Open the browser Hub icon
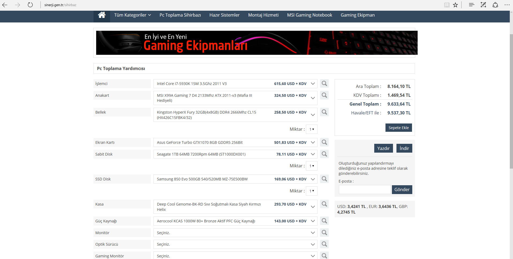Screen dimensions: 513x259 click(x=472, y=5)
